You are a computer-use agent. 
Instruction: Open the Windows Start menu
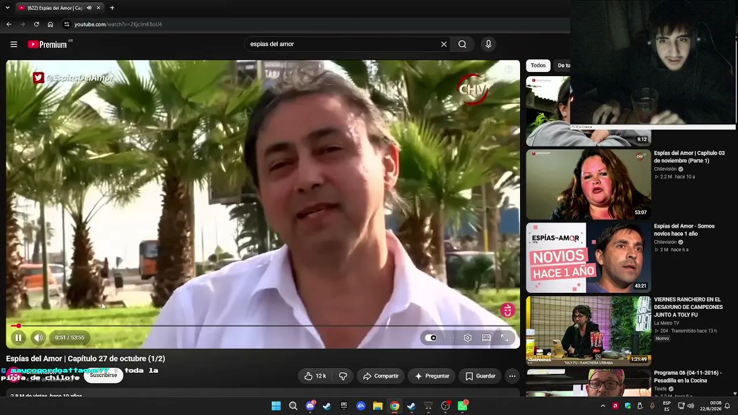276,406
